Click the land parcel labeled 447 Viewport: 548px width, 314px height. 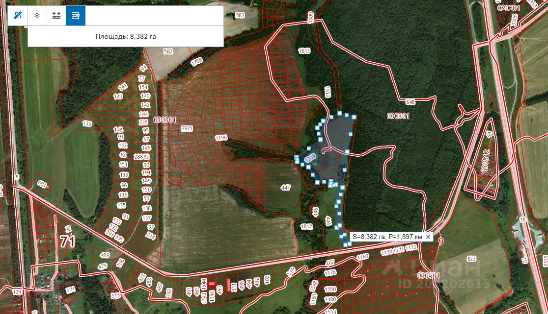pos(285,188)
